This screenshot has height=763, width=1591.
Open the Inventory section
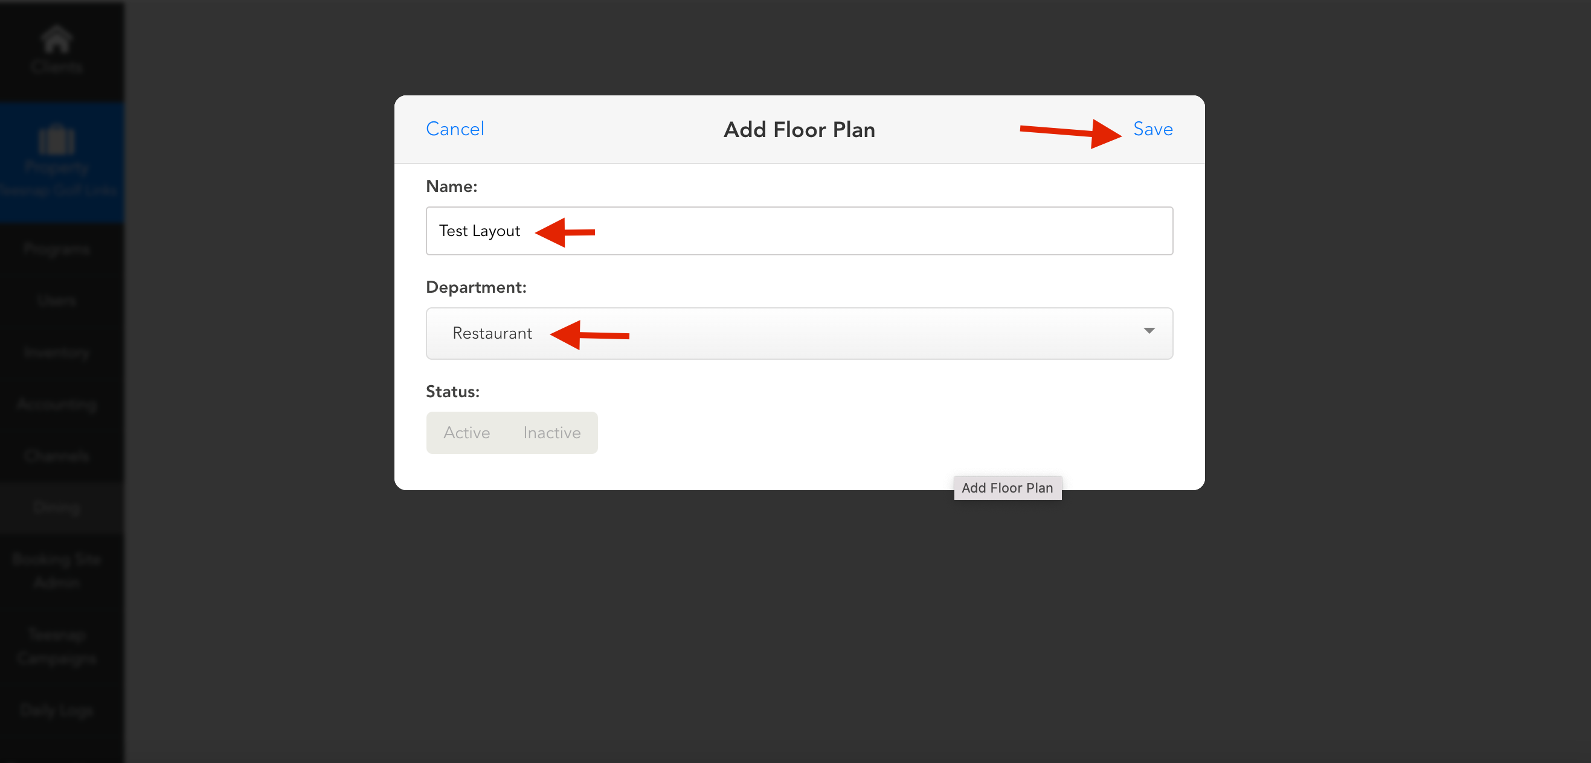pos(57,353)
